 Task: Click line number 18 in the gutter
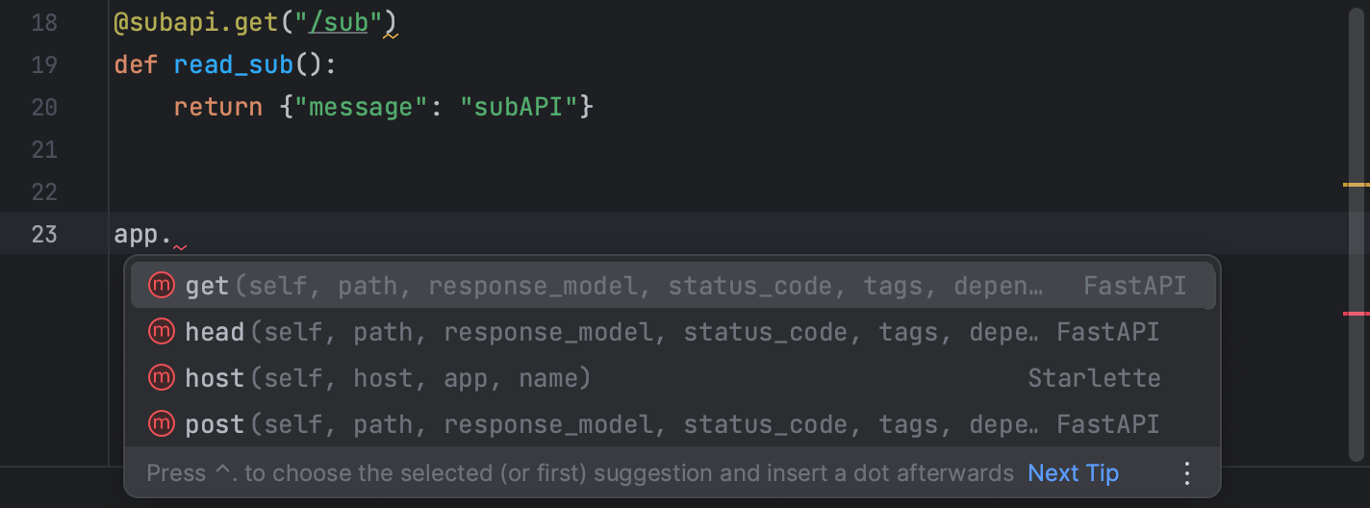(x=44, y=22)
